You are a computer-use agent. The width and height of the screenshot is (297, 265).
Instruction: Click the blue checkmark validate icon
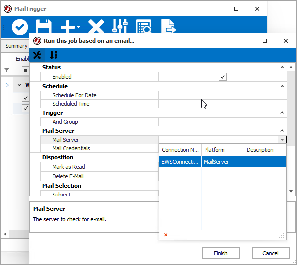20,27
